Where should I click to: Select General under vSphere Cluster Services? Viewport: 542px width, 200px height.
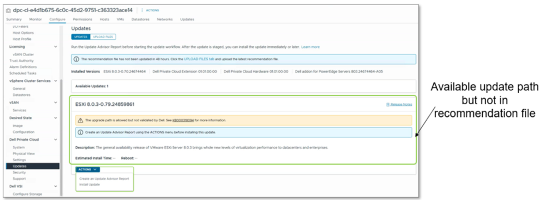click(19, 89)
